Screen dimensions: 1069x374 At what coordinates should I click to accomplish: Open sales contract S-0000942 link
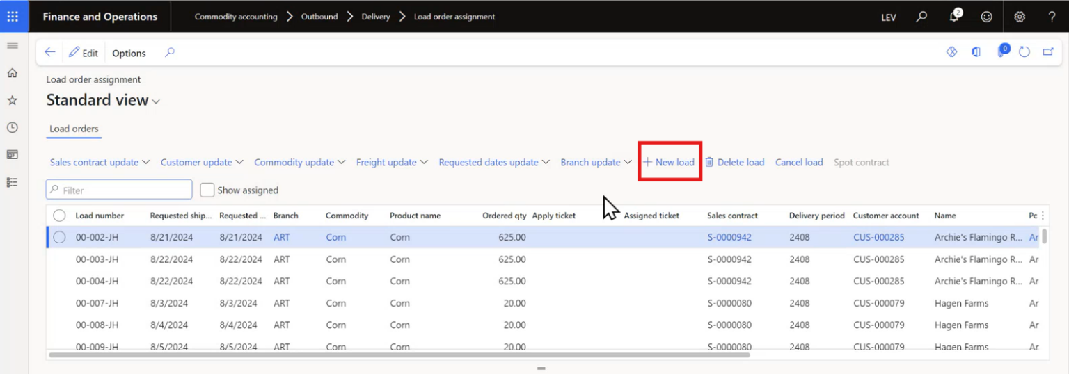[x=729, y=237]
